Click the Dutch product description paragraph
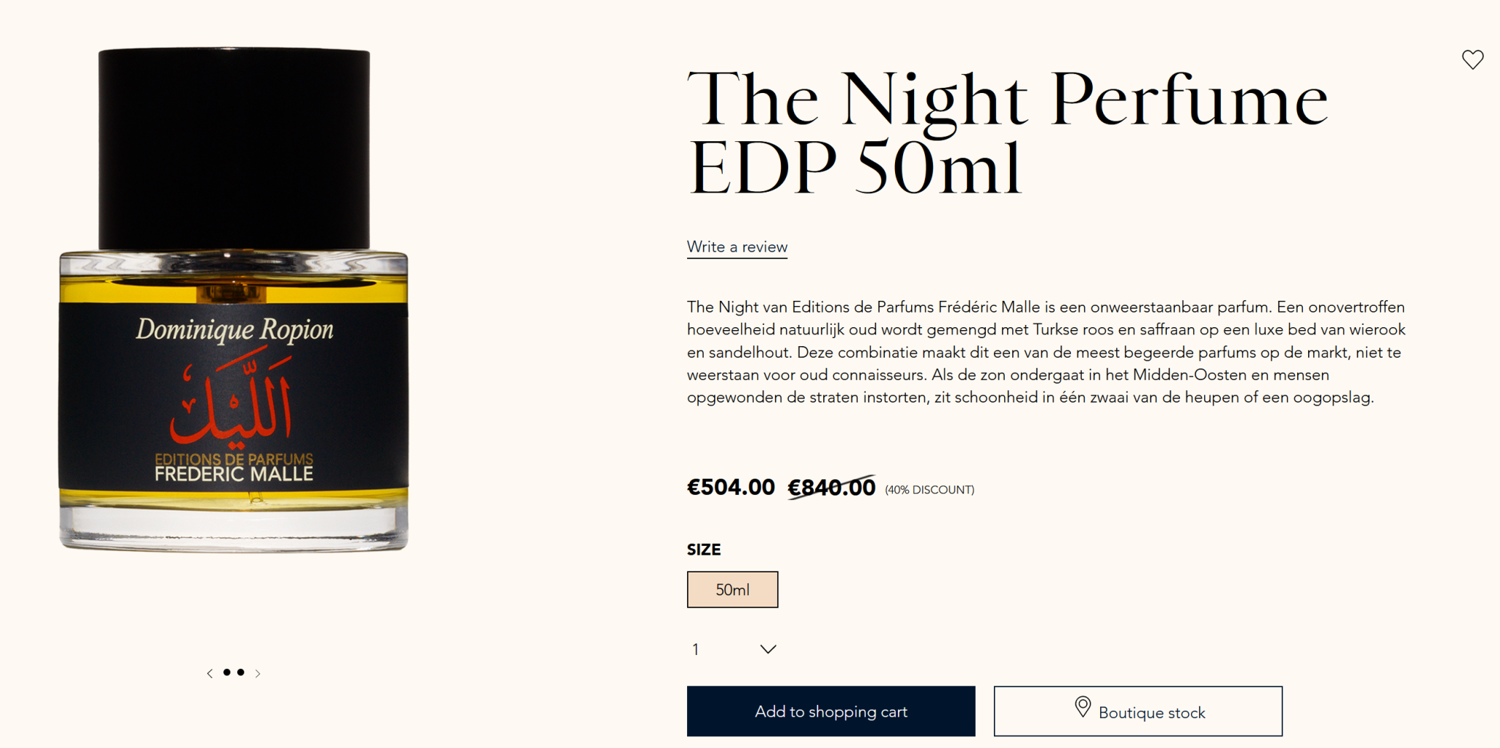This screenshot has height=748, width=1500. [1046, 352]
